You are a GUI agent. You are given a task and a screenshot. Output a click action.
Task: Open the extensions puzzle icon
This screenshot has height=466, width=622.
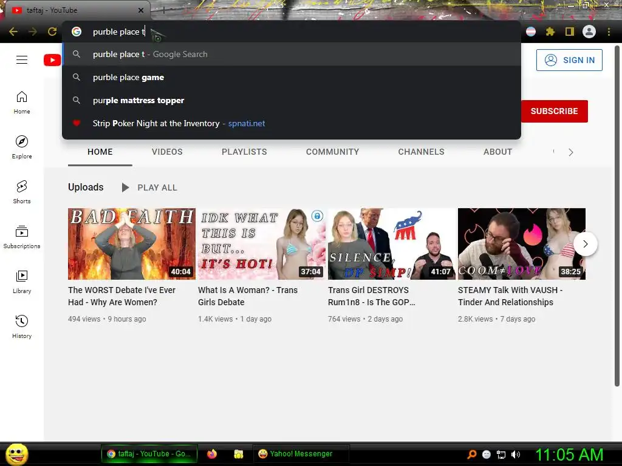[550, 32]
